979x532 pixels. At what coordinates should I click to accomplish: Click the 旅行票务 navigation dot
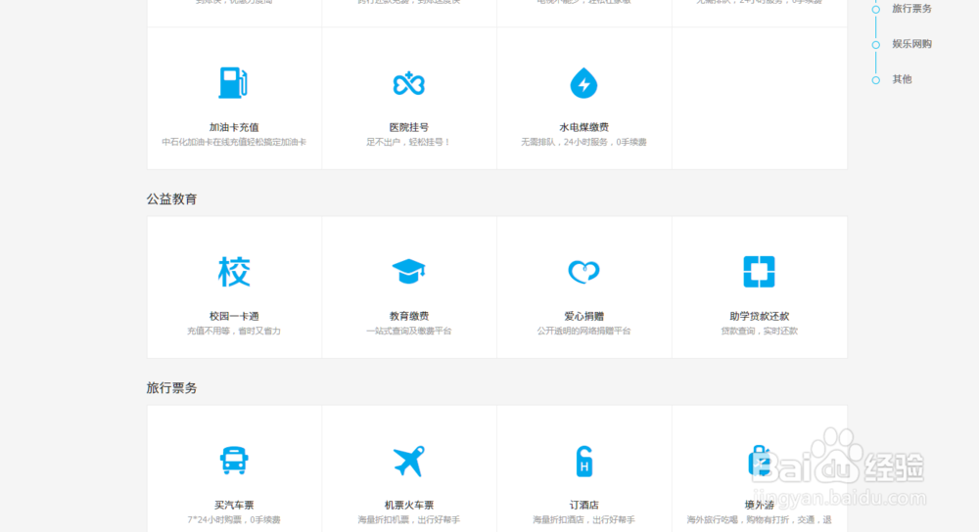coord(876,10)
